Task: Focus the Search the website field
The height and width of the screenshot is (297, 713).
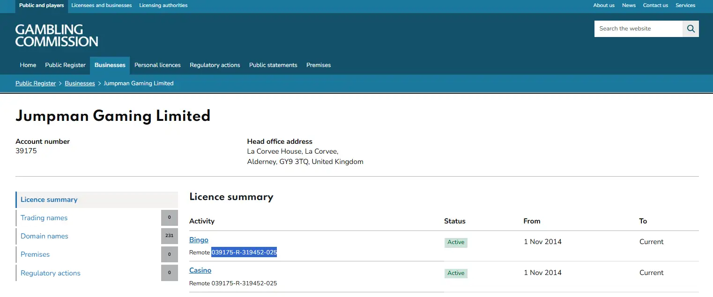Action: coord(639,29)
